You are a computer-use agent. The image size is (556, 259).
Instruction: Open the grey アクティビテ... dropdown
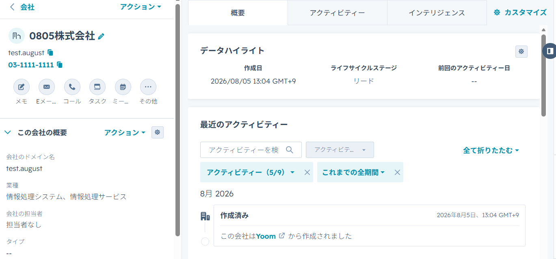(x=340, y=150)
